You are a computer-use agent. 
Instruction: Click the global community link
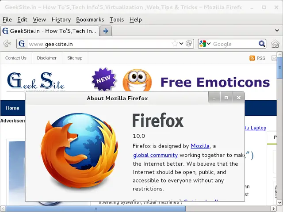155,155
